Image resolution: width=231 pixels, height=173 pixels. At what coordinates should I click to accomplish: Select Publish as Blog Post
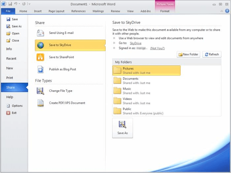[62, 69]
